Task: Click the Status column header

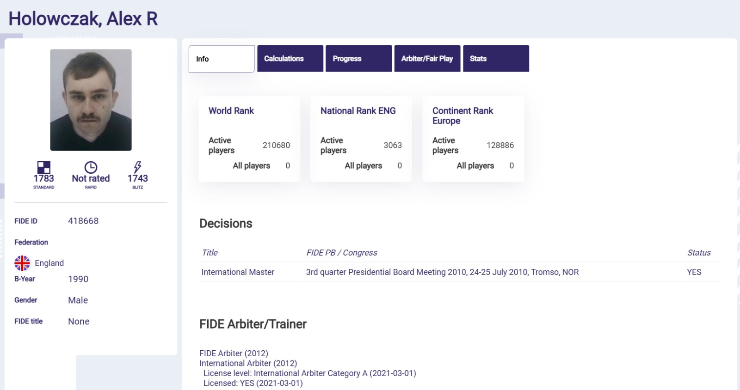Action: pyautogui.click(x=699, y=253)
